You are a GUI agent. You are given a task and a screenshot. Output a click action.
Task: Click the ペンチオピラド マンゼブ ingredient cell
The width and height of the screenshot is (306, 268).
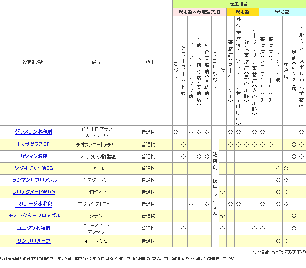click(96, 229)
